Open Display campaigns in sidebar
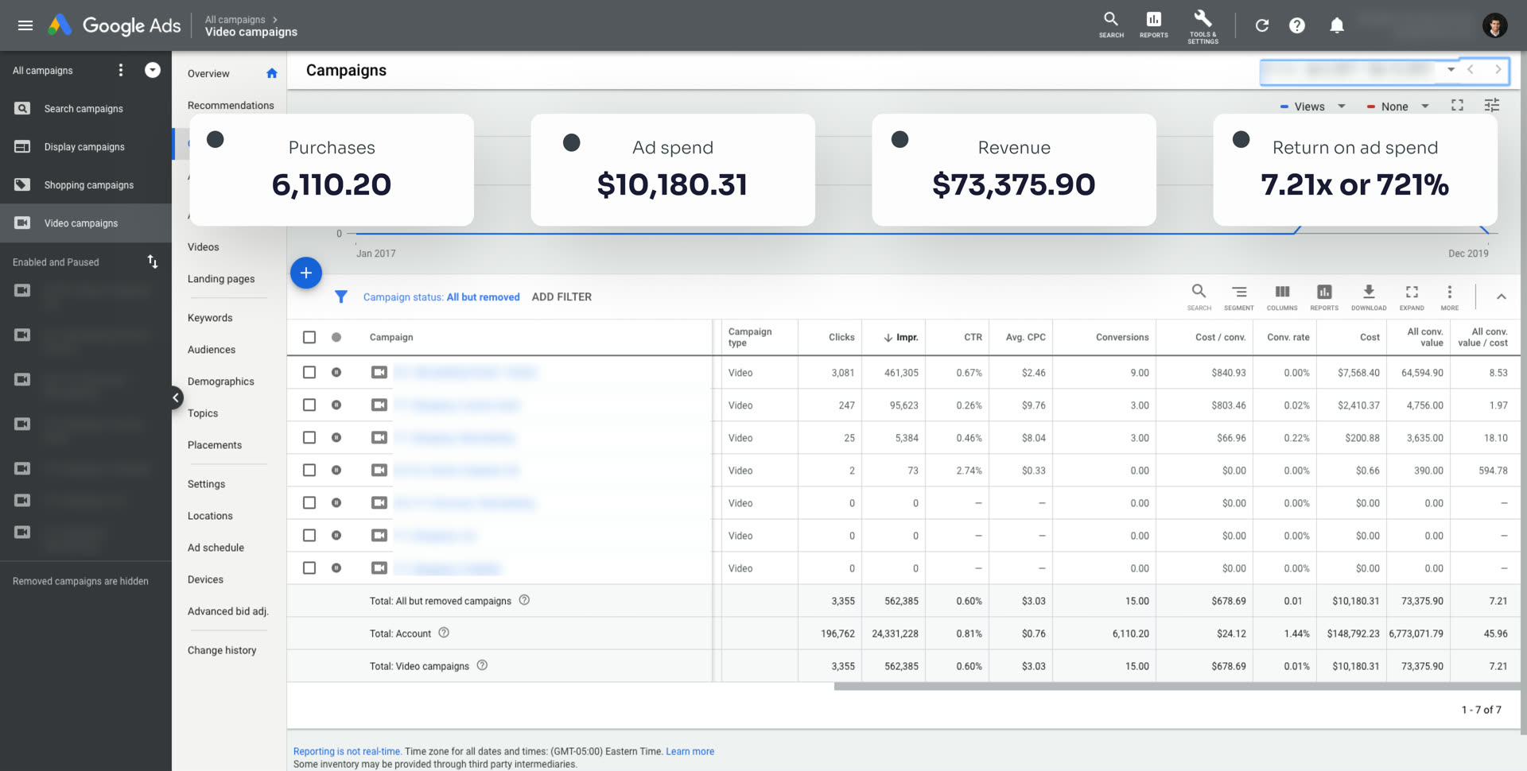1527x771 pixels. pos(86,146)
